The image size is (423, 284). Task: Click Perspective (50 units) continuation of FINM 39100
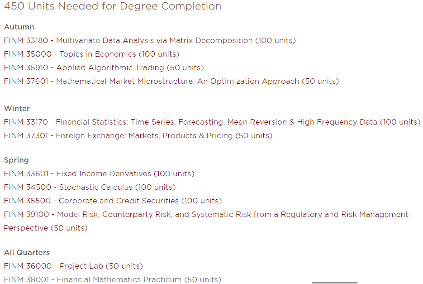tap(46, 228)
